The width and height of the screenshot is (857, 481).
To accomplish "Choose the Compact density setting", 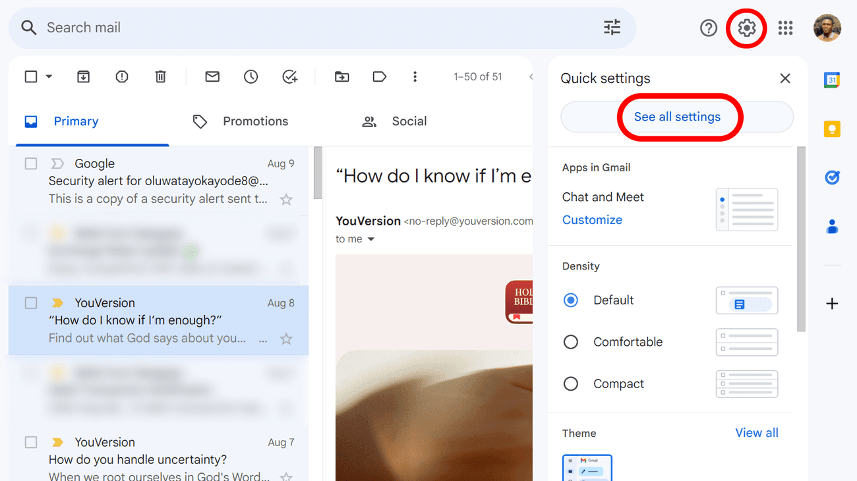I will click(x=571, y=383).
